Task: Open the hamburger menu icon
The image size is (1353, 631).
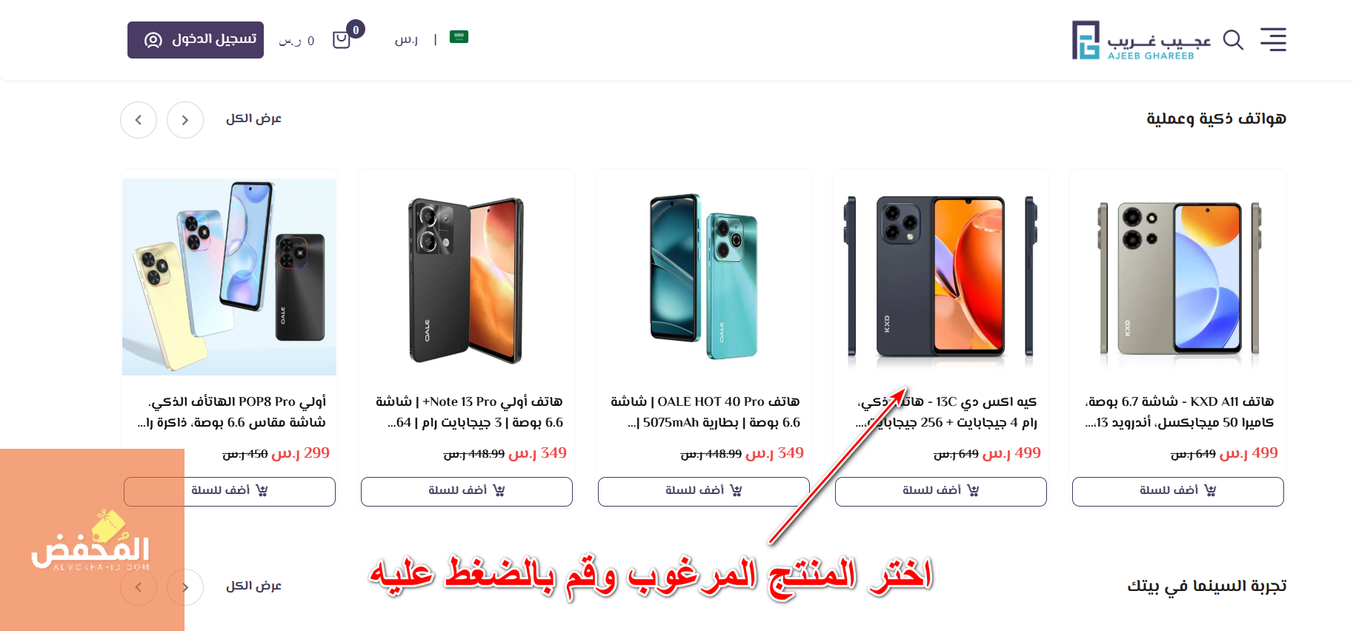Action: coord(1273,39)
